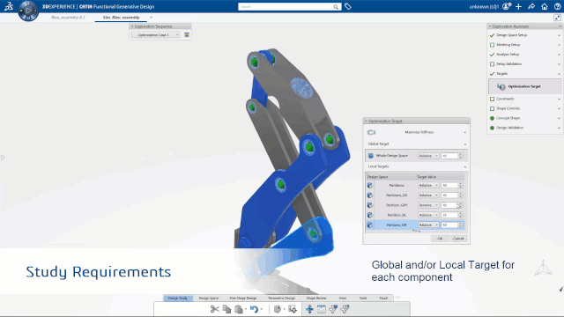This screenshot has width=564, height=317.
Task: Click the Whole Design Space icon
Action: 371,156
